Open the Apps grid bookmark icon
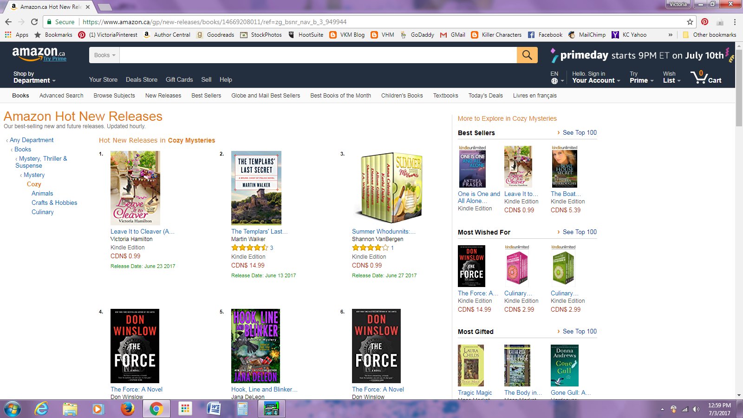 8,35
